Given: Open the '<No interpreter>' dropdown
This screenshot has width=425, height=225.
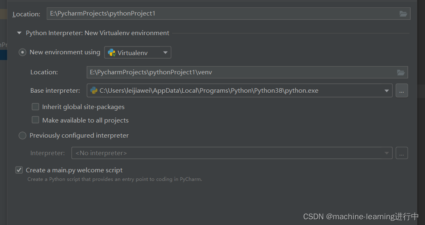Looking at the screenshot, I should [x=232, y=153].
